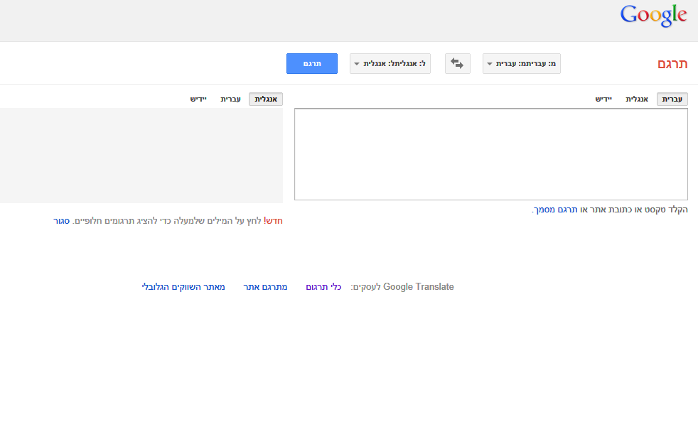The image size is (698, 422).
Task: Dismiss the tip with the סגור link
Action: [61, 221]
